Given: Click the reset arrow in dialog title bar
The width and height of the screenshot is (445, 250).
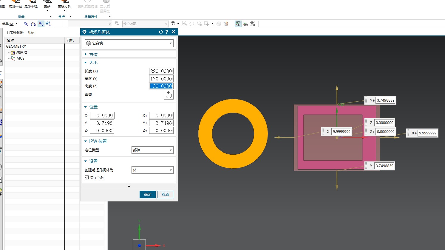Looking at the screenshot, I should (161, 32).
